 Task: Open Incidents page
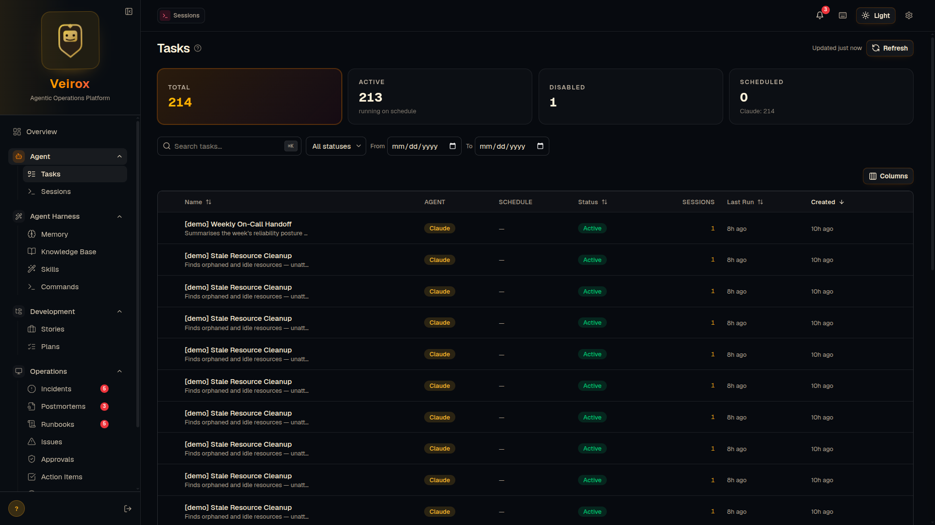(x=75, y=389)
